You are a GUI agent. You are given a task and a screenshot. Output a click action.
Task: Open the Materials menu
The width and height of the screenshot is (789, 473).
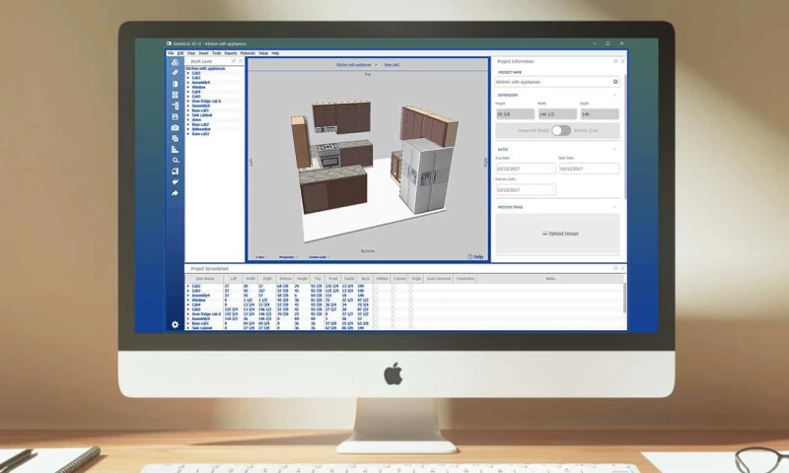(248, 53)
